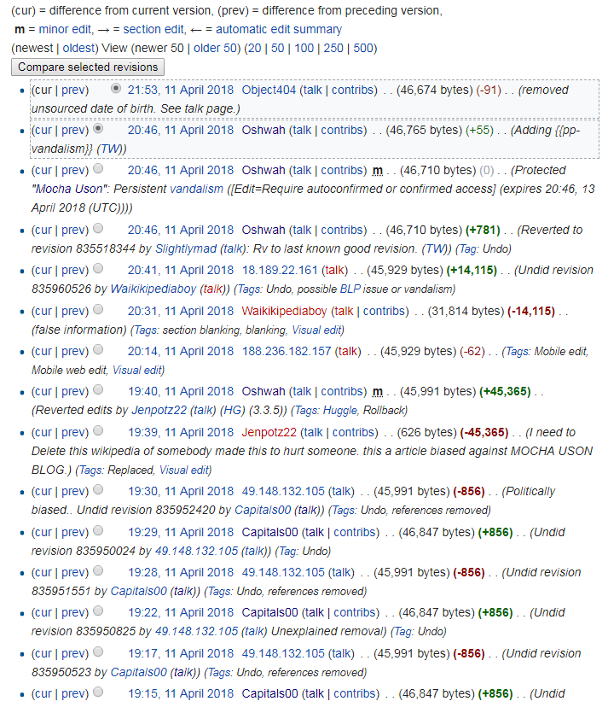Select radio for 19:22 Capitals00 revision

pos(98,611)
